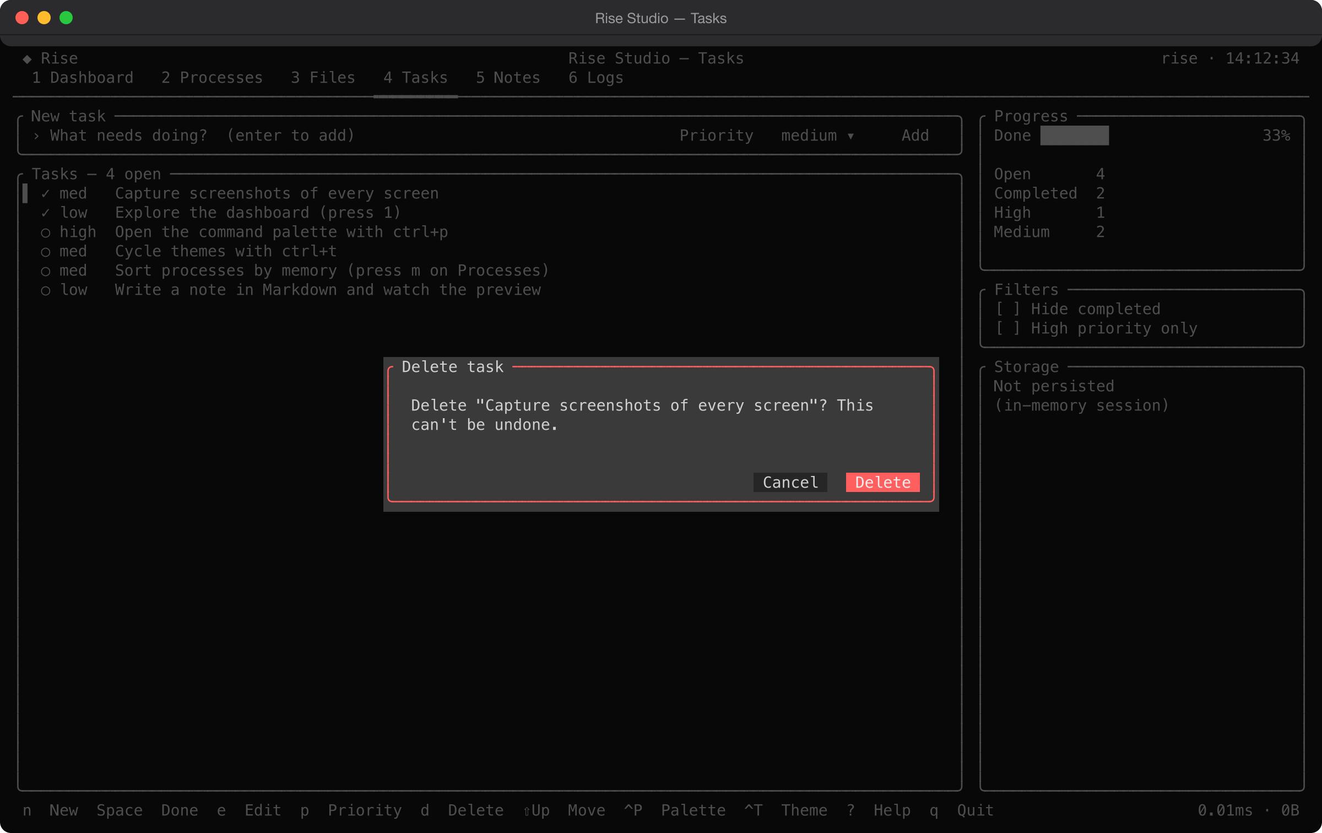Click the '^T Theme' footer shortcut

786,810
